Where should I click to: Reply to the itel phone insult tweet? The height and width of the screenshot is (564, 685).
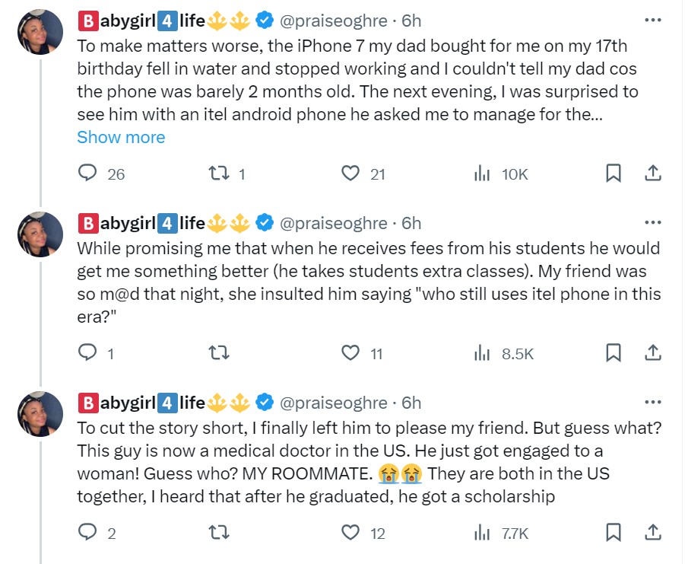tap(88, 353)
